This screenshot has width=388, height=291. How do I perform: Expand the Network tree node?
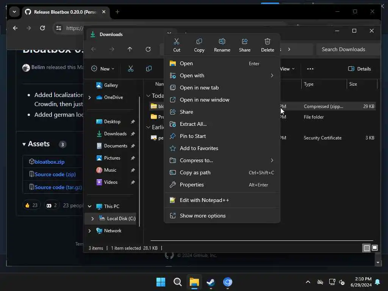click(89, 231)
